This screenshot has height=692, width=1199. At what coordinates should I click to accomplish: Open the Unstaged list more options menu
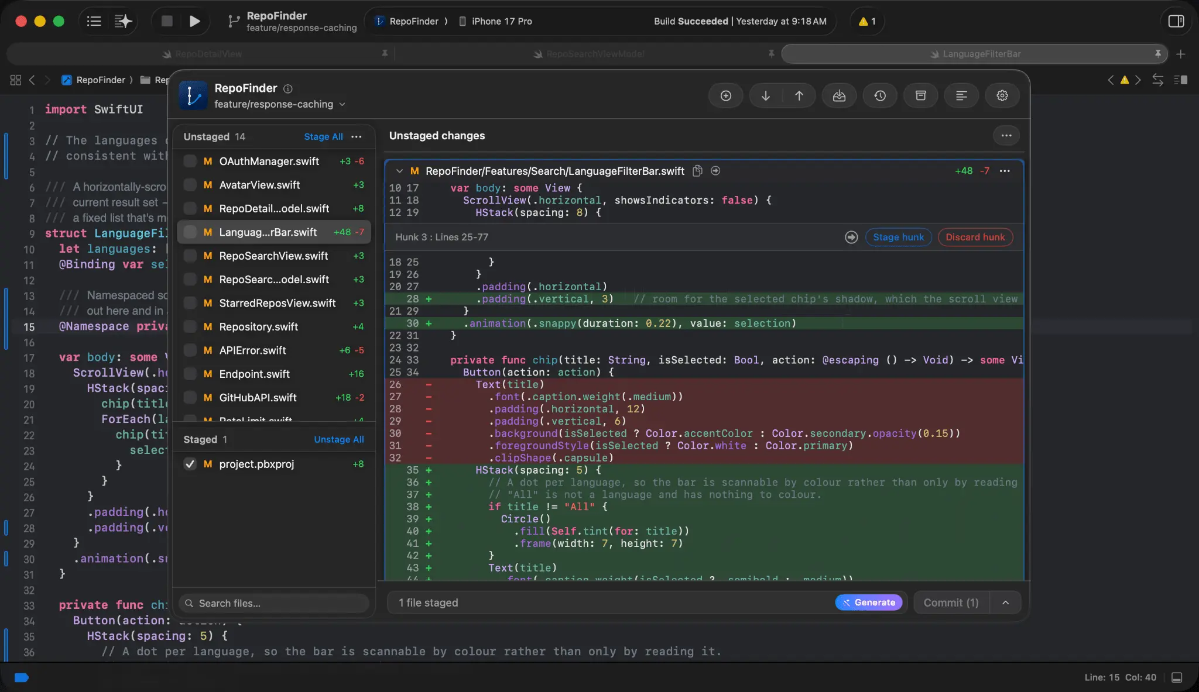357,137
